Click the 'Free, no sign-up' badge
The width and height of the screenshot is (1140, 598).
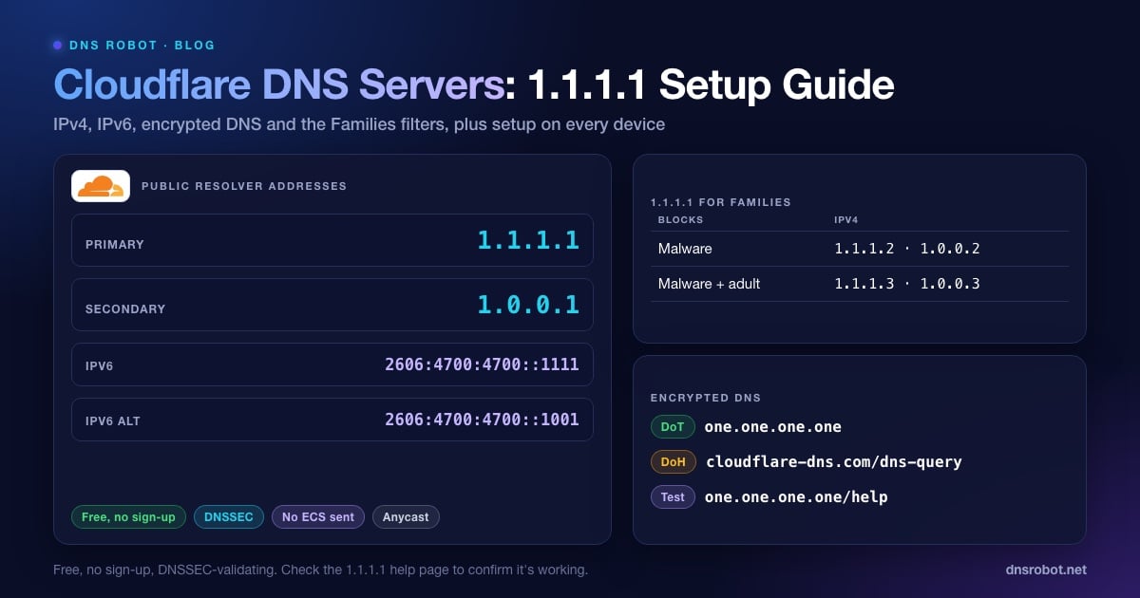pos(128,517)
